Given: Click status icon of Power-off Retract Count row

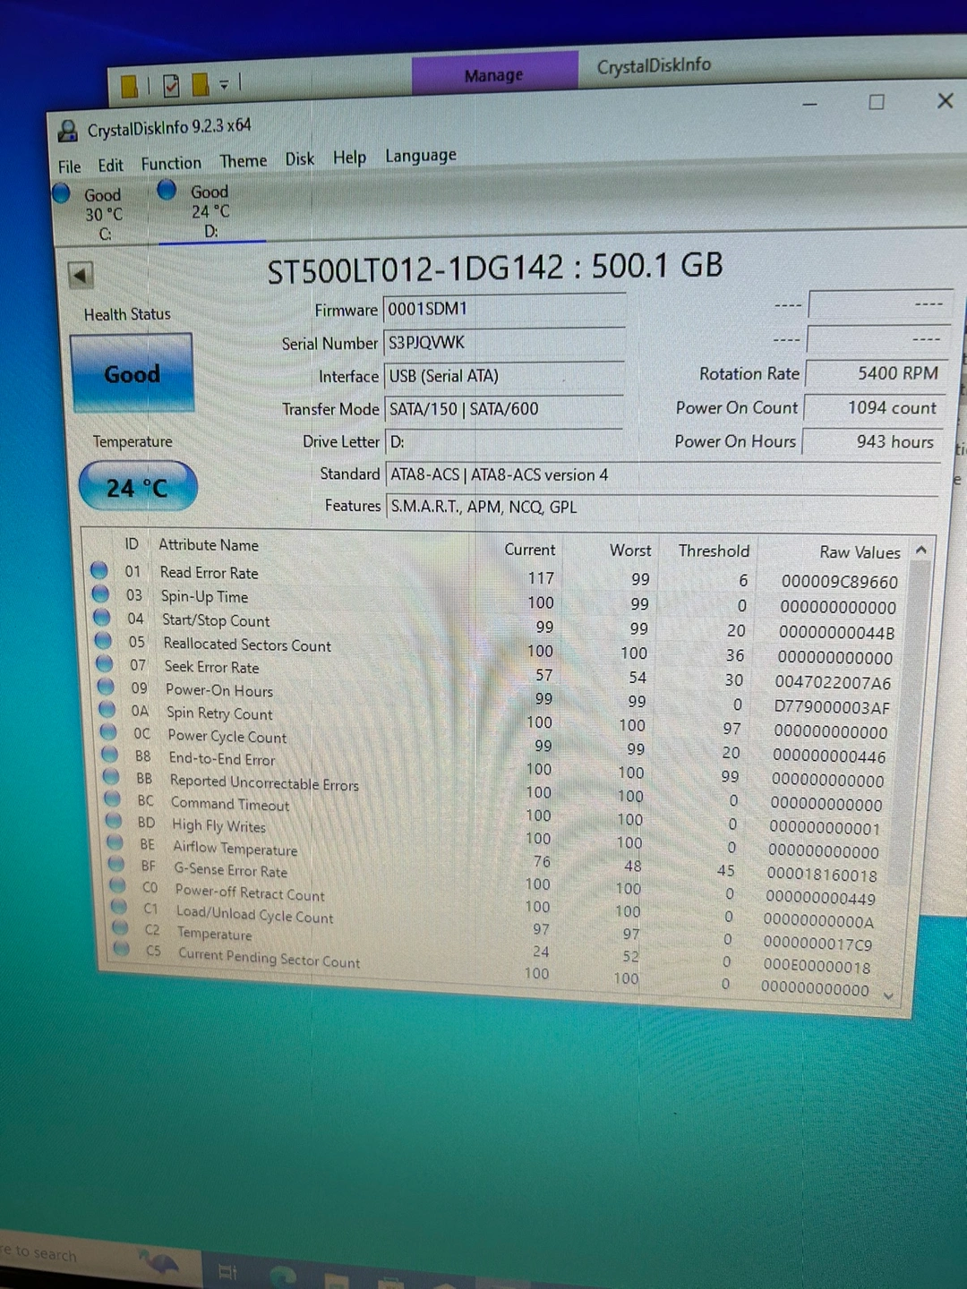Looking at the screenshot, I should click(118, 884).
